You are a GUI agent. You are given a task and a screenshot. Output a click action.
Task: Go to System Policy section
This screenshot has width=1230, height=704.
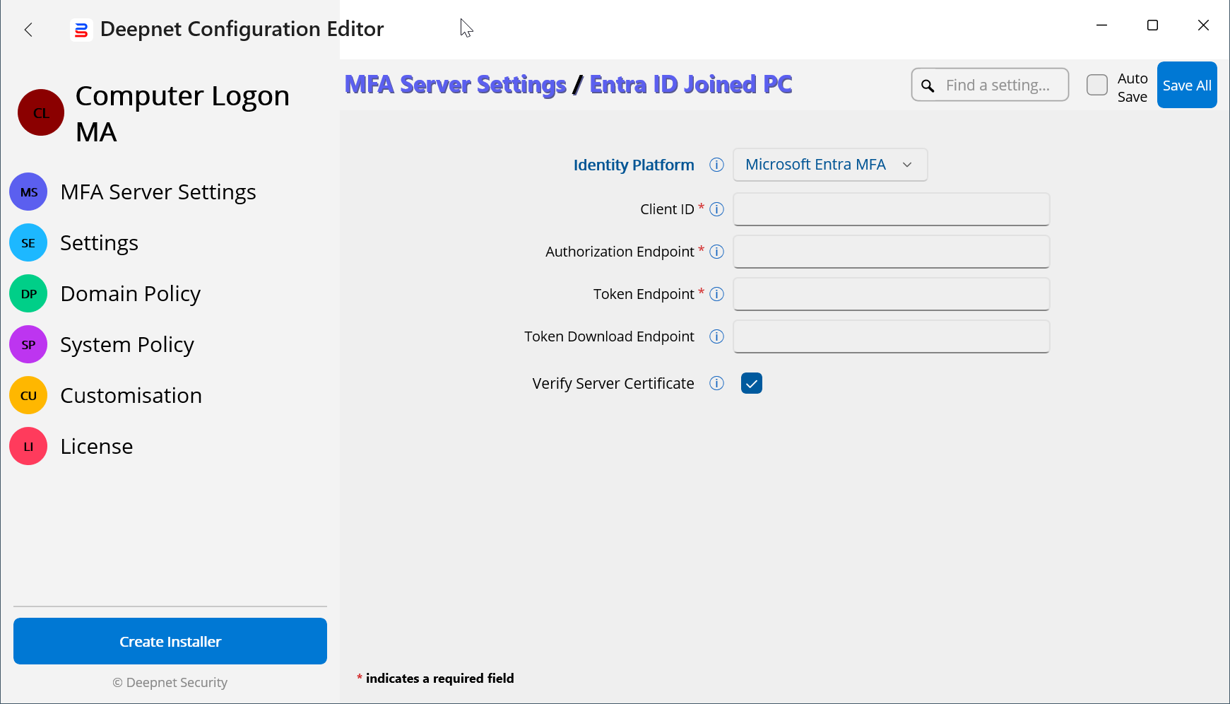click(x=126, y=344)
